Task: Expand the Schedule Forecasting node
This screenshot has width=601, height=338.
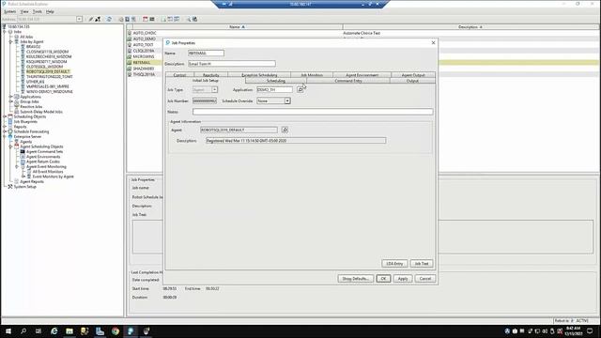Action: pos(5,131)
